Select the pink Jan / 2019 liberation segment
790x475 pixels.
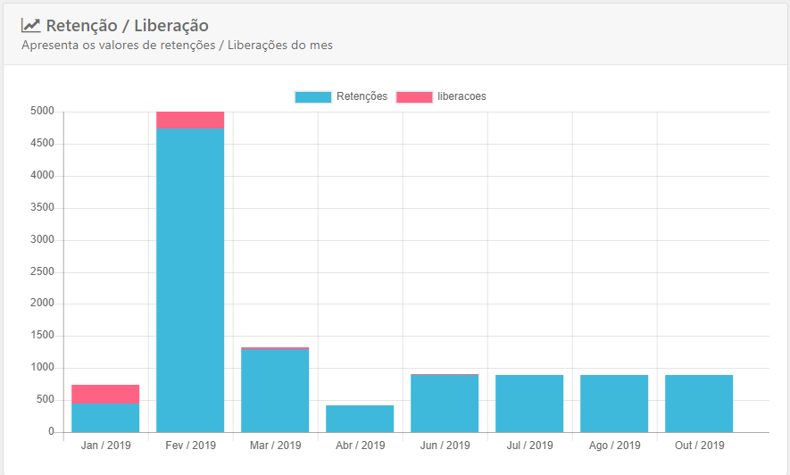pyautogui.click(x=105, y=394)
